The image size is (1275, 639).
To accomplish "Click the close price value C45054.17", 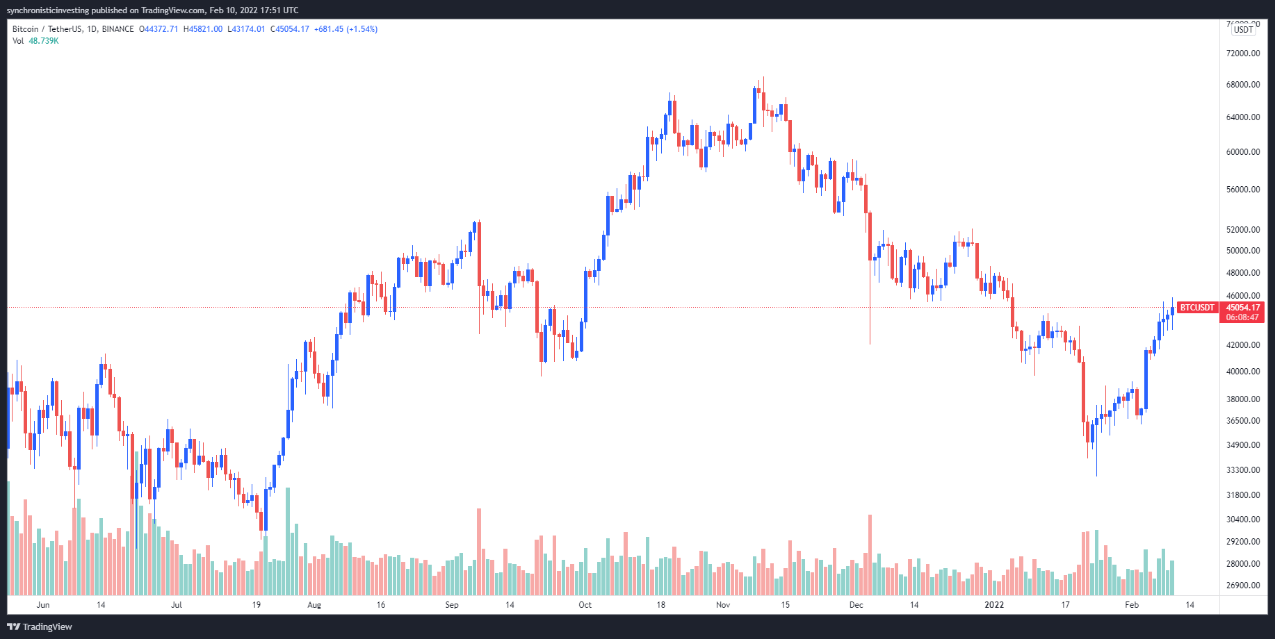I will pos(290,29).
